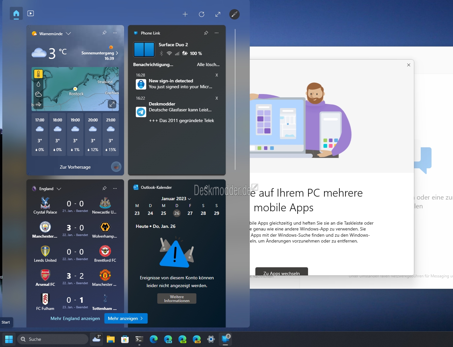The height and width of the screenshot is (347, 453).
Task: Expand the Warnemünde location dropdown
Action: 68,34
